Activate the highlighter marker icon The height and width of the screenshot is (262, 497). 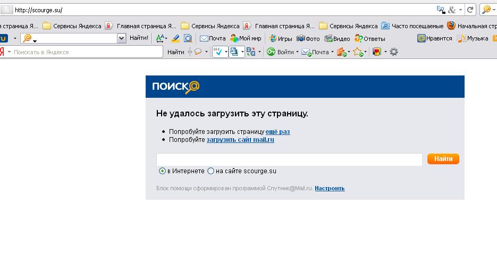tap(175, 38)
